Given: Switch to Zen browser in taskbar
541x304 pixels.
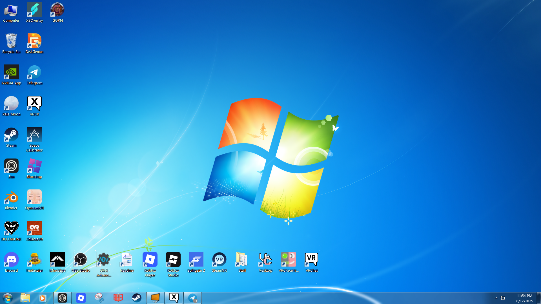Looking at the screenshot, I should tap(62, 298).
